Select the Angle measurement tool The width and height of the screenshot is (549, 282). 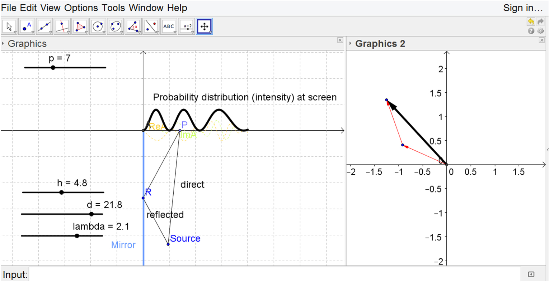(133, 26)
